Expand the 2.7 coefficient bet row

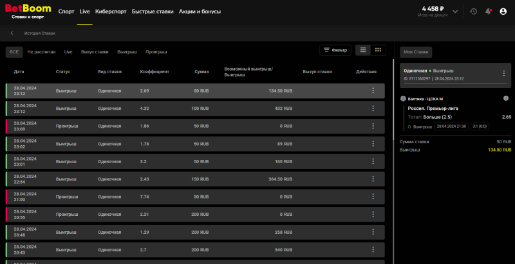click(193, 249)
